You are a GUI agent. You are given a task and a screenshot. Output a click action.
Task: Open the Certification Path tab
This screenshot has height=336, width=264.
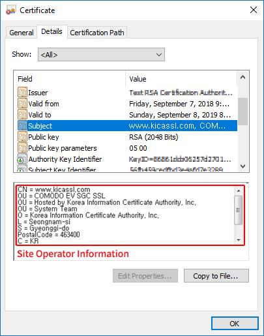pos(97,33)
